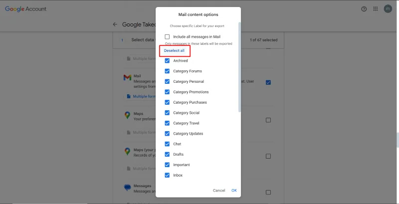
Task: Uncheck the Archived label
Action: (x=167, y=60)
